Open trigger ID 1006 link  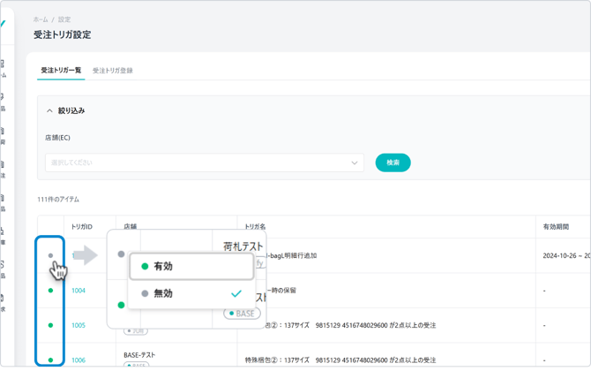click(x=79, y=360)
